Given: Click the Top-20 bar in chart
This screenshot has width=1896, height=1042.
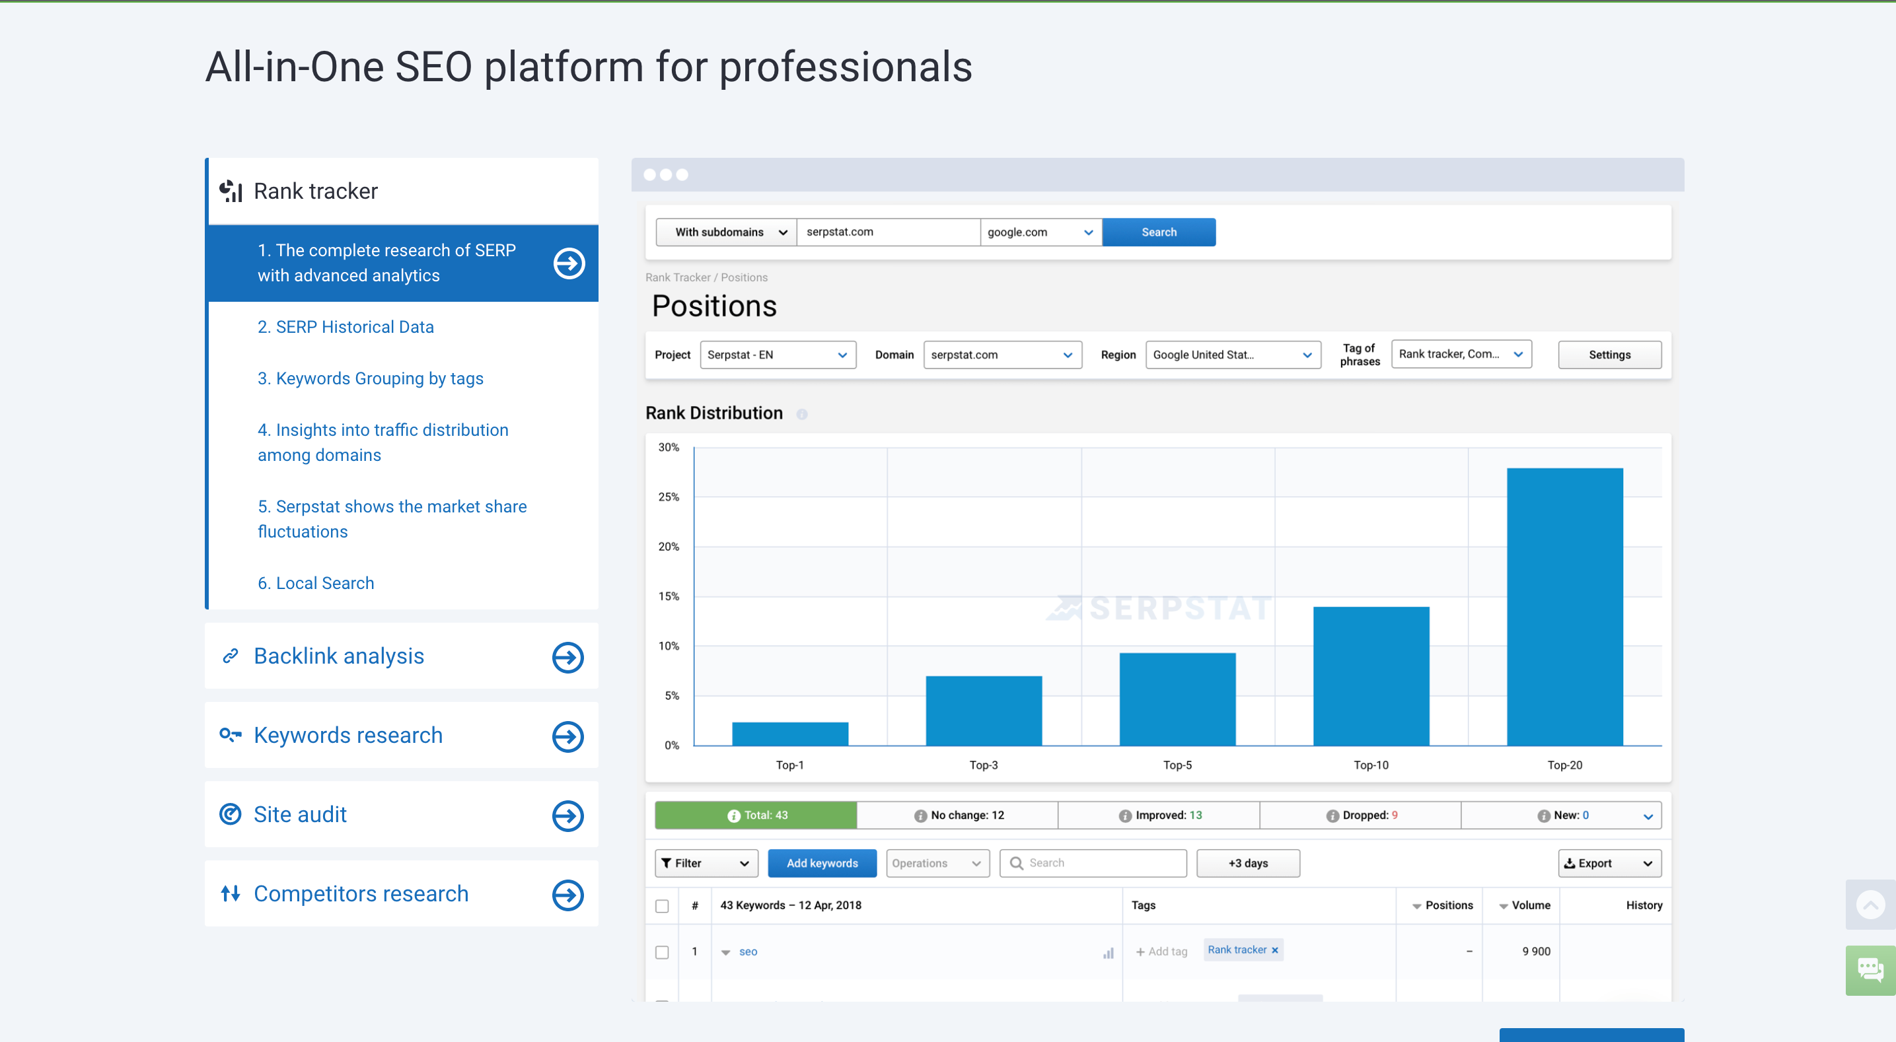Looking at the screenshot, I should tap(1565, 607).
